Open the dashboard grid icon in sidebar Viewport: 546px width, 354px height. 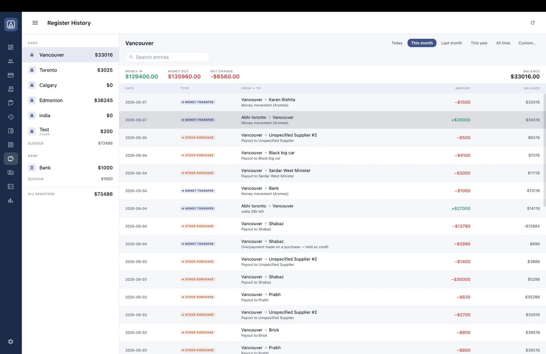[x=11, y=47]
